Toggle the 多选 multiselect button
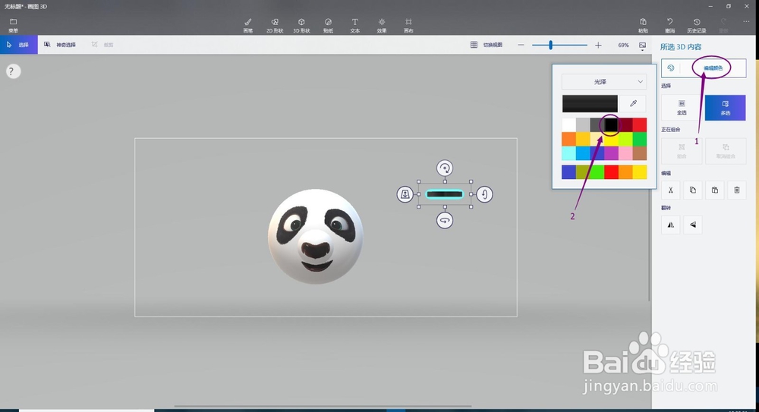 coord(725,108)
